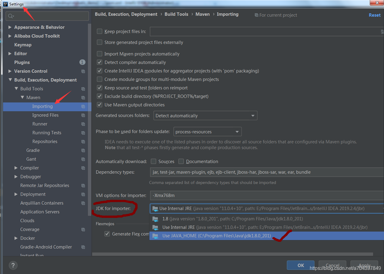Screen dimensions: 384x274
Task: Collapse the Maven tree node
Action: click(x=22, y=98)
